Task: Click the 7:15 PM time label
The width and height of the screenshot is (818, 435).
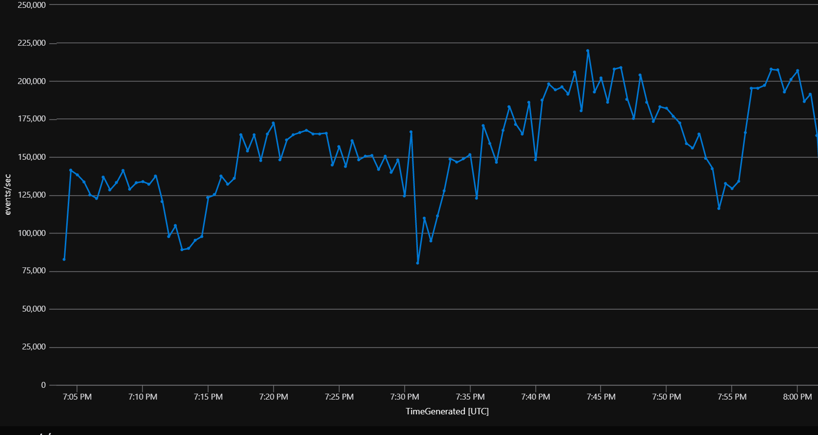Action: pyautogui.click(x=208, y=397)
